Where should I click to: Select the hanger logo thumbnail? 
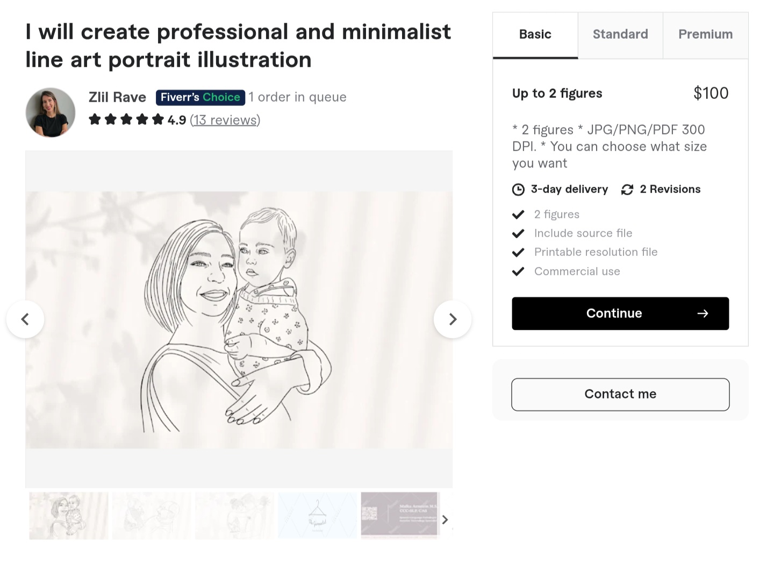317,516
